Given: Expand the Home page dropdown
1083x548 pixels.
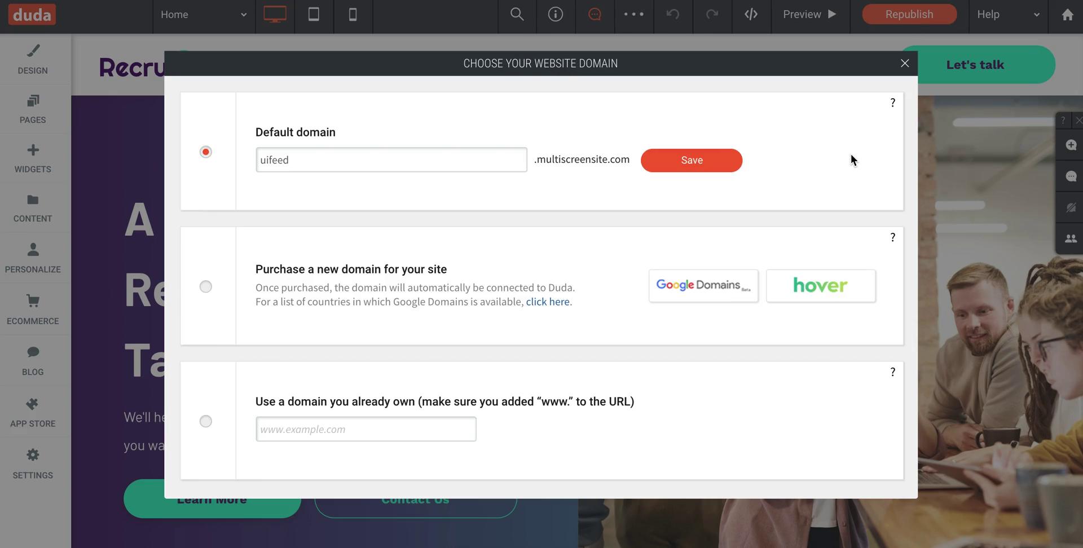Looking at the screenshot, I should click(x=203, y=15).
